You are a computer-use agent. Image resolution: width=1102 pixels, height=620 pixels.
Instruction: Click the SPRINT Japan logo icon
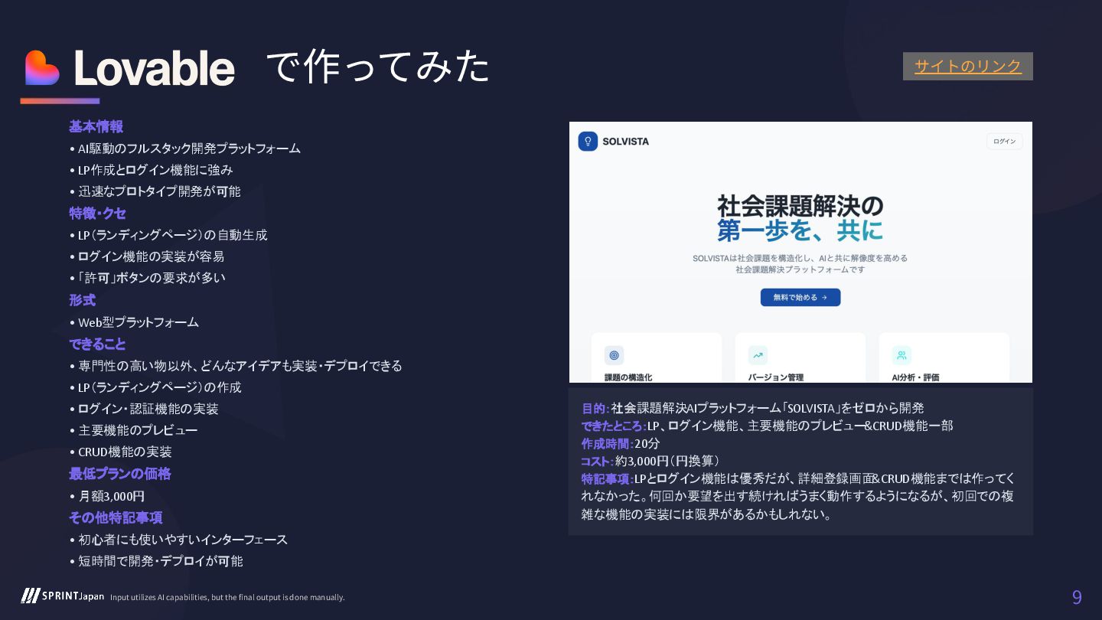pyautogui.click(x=30, y=596)
